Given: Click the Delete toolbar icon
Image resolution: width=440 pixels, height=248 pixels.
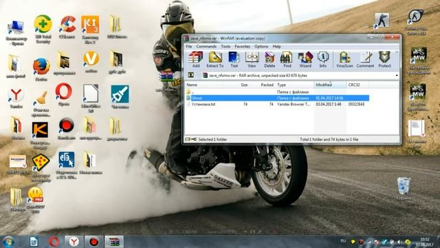Looking at the screenshot, I should point(269,60).
